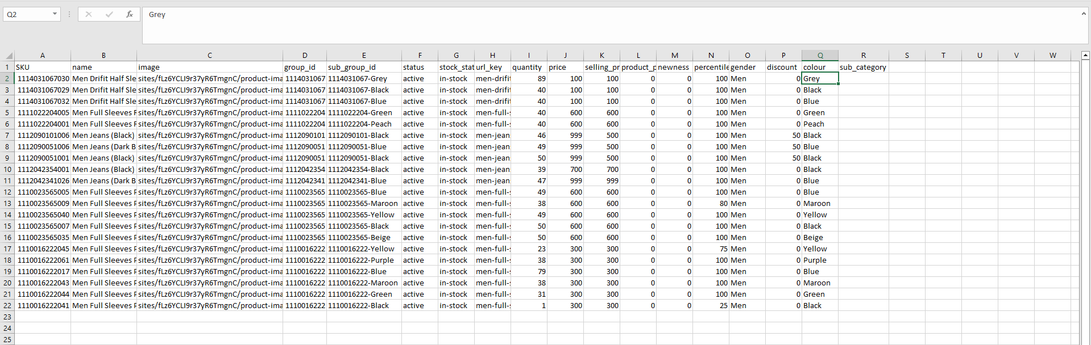Select the Beige colour cell

tap(819, 238)
